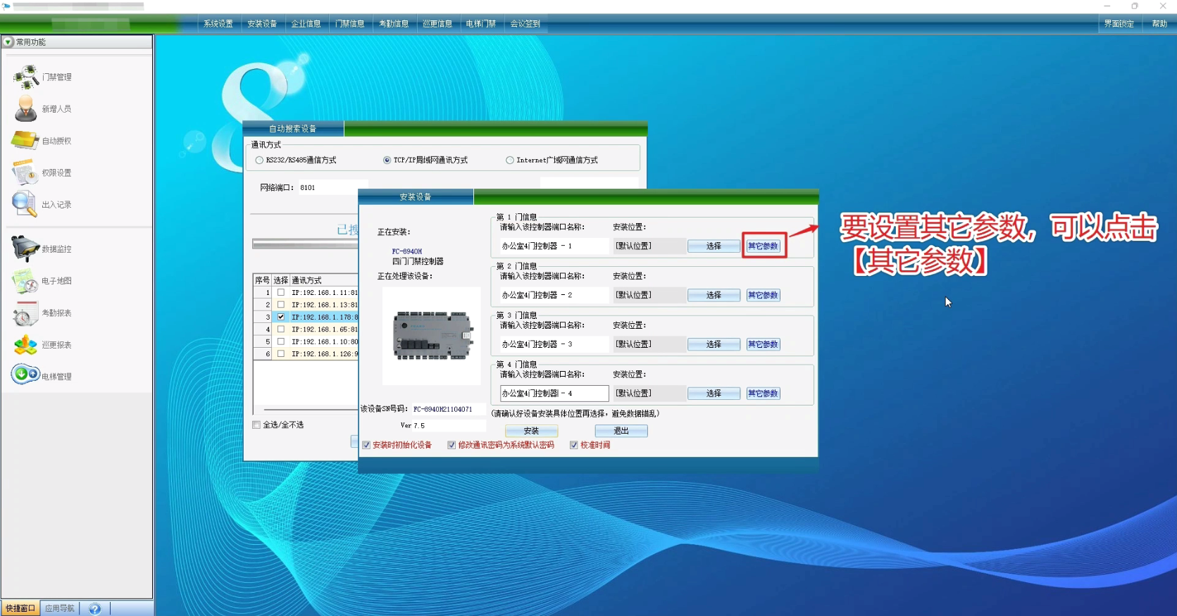This screenshot has height=616, width=1177.
Task: Open the 出入记录 magnifier icon
Action: pyautogui.click(x=24, y=204)
